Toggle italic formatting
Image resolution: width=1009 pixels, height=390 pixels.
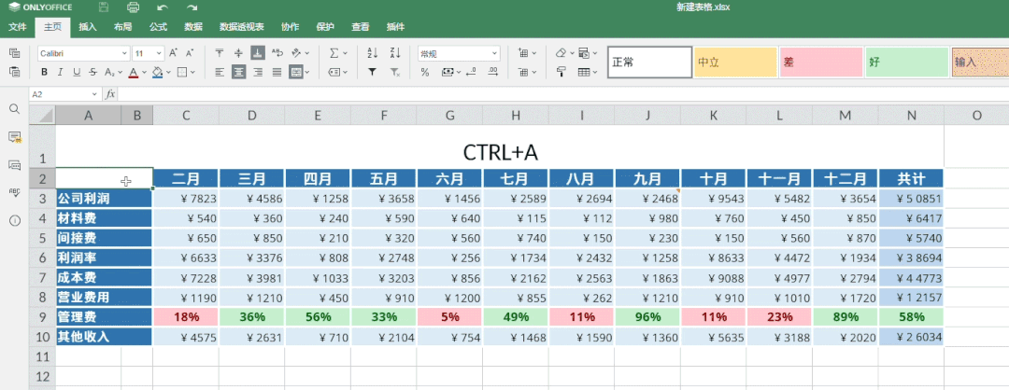click(61, 72)
